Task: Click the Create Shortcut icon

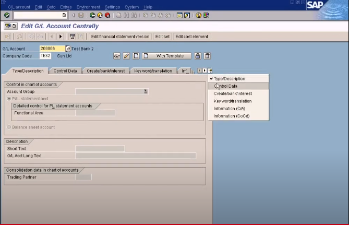Action: pos(187,15)
